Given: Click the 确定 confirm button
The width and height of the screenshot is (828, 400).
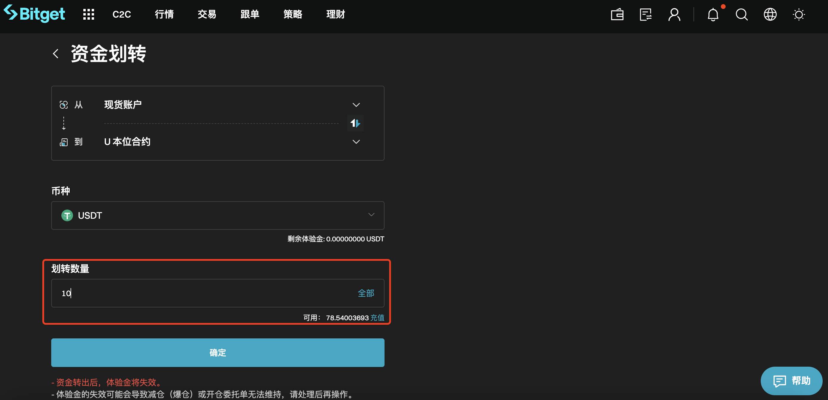Looking at the screenshot, I should point(218,352).
